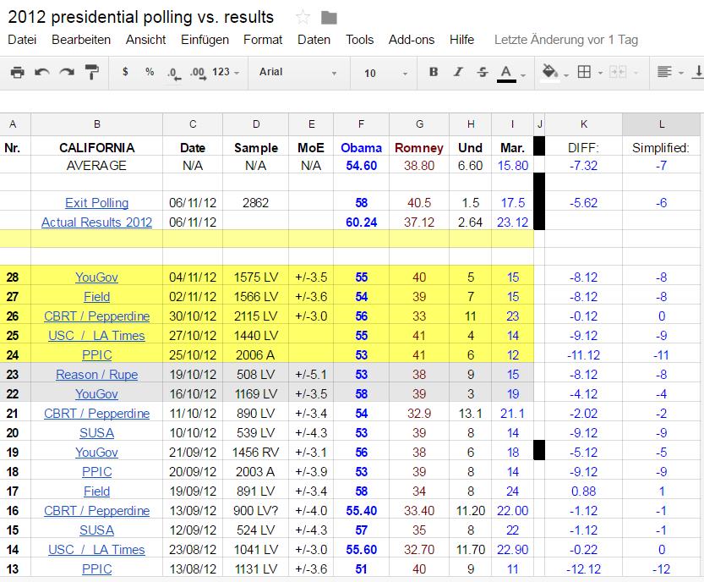Open the Actual Results 2012 link

tap(97, 222)
